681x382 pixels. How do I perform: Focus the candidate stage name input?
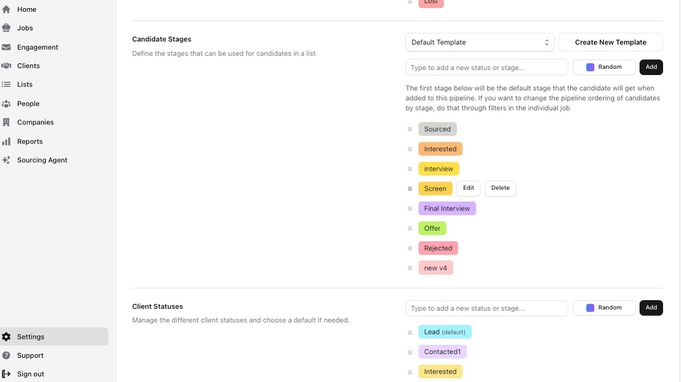click(x=486, y=67)
